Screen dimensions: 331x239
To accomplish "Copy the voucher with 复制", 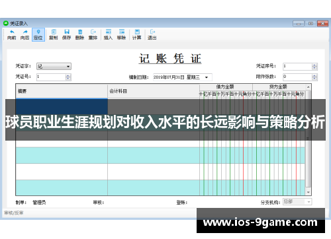I will pos(54,34).
